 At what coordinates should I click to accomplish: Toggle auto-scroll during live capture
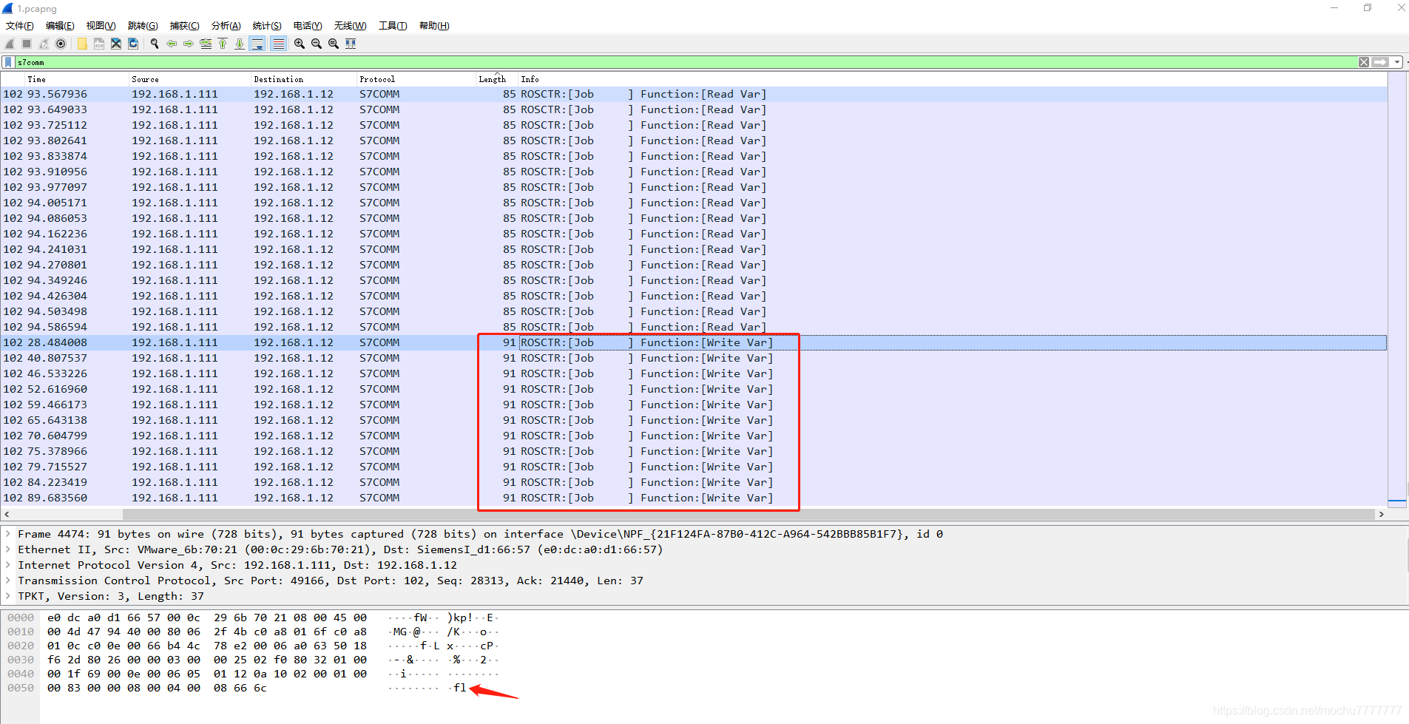pyautogui.click(x=257, y=44)
